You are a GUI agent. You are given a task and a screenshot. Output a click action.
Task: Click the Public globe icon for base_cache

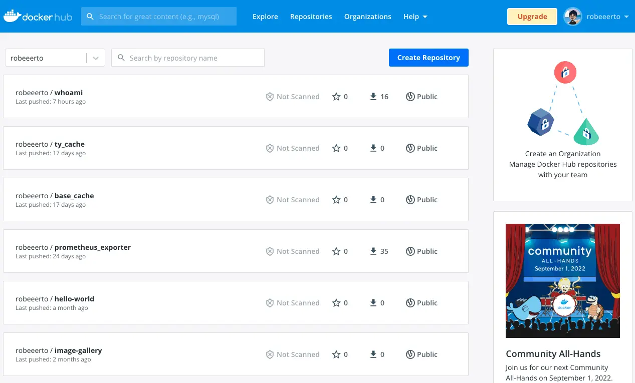[410, 200]
